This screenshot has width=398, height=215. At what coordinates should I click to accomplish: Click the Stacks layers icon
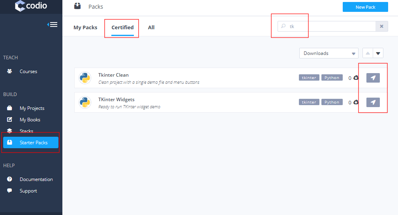(x=9, y=131)
